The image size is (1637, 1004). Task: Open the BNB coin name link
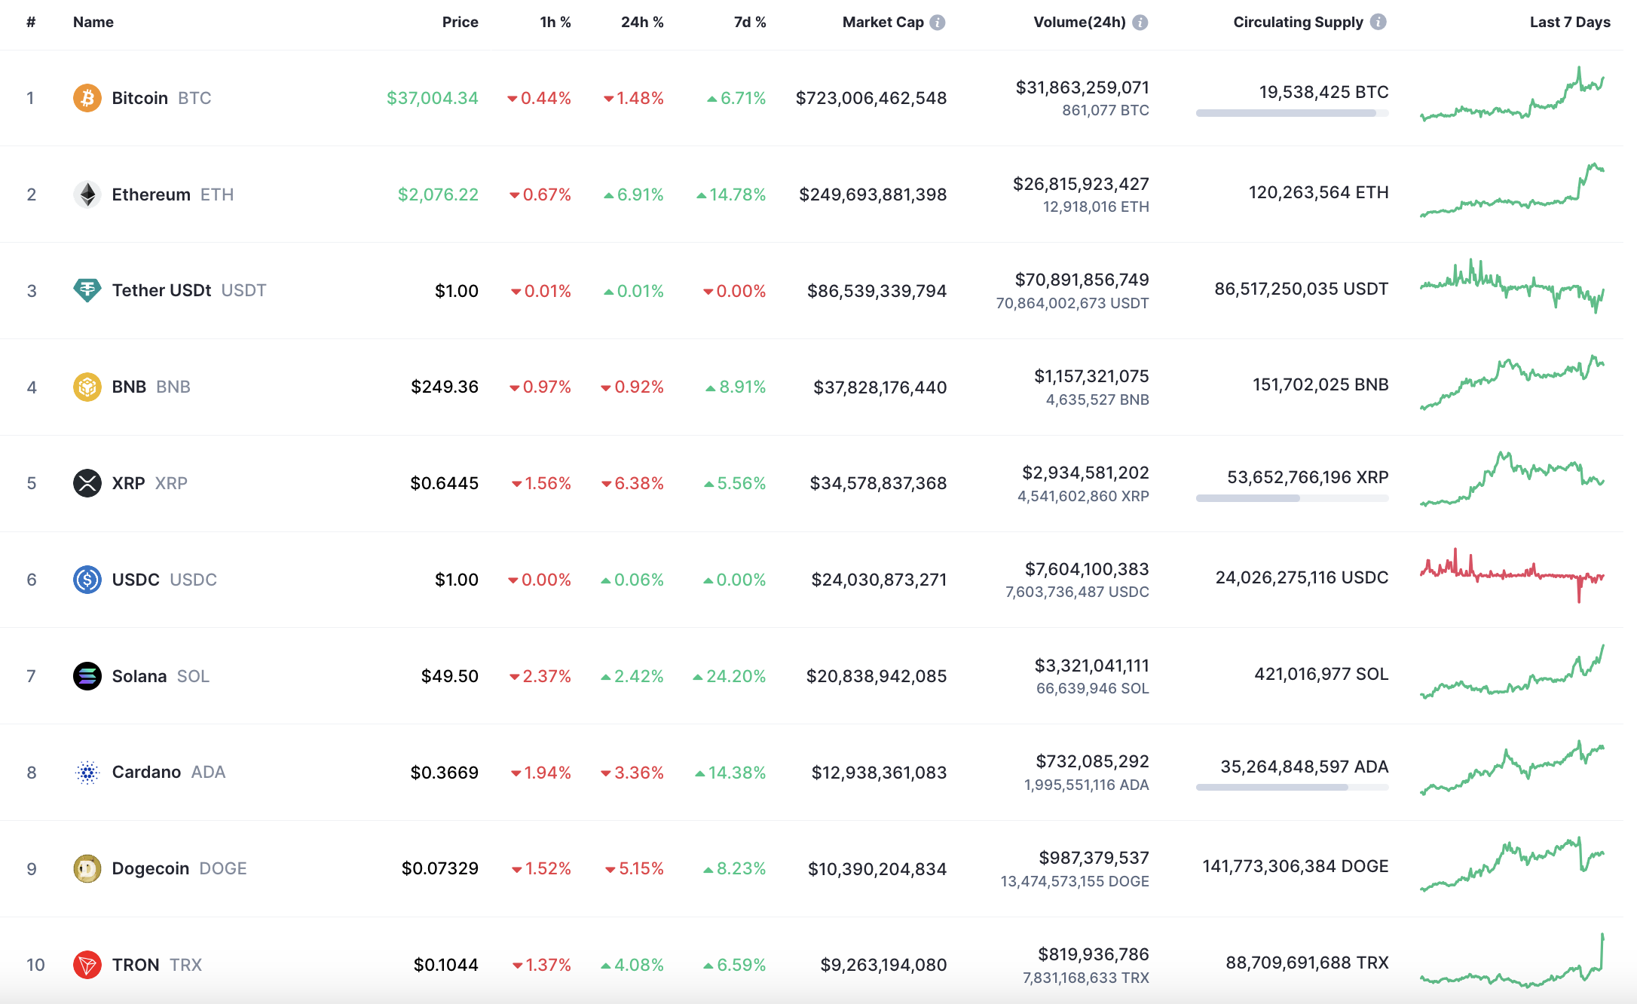(x=129, y=387)
